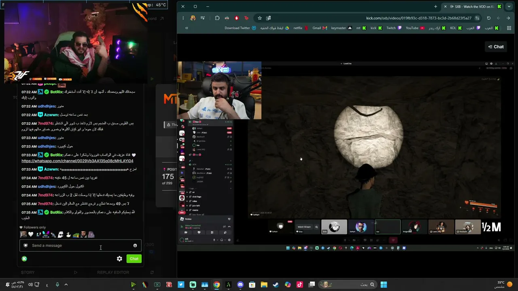Open the Chat panel on Kick video
518x291 pixels.
(496, 47)
